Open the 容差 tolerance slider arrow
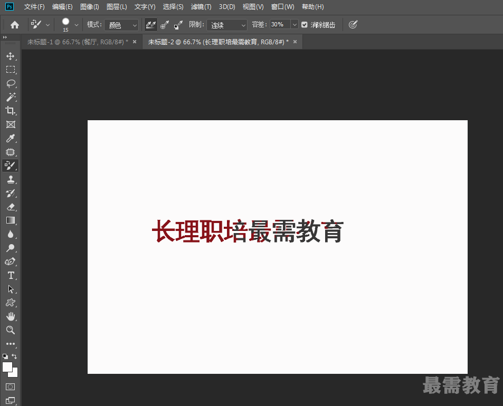The width and height of the screenshot is (503, 406). pos(295,25)
